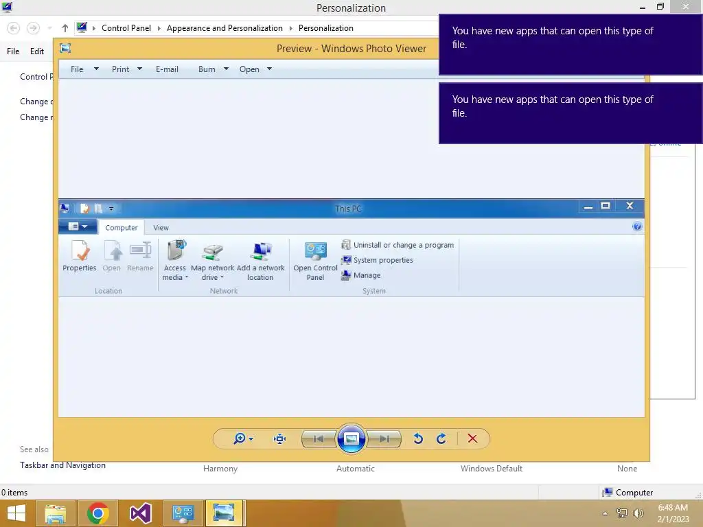
Task: Click Uninstall or change a program
Action: point(397,245)
